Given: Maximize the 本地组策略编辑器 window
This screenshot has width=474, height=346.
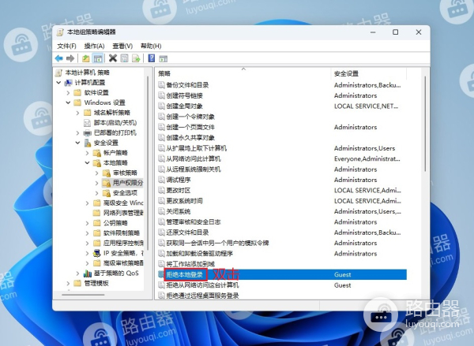Looking at the screenshot, I should click(x=396, y=32).
